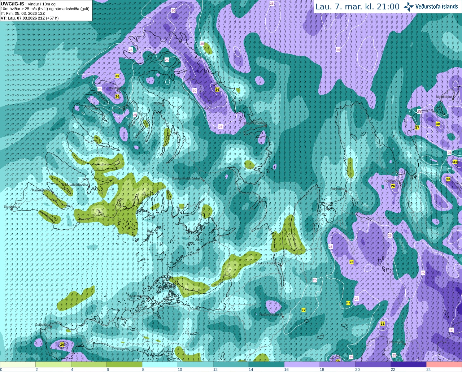Click the pale cyan 8–10 legend swatch
Image resolution: width=462 pixels, height=372 pixels.
point(160,364)
